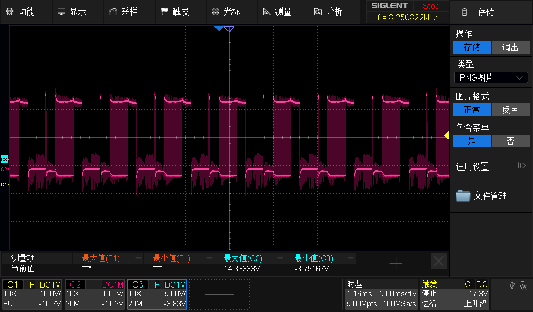The height and width of the screenshot is (312, 533).
Task: Click the -3.79167V minimum value
Action: 311,269
